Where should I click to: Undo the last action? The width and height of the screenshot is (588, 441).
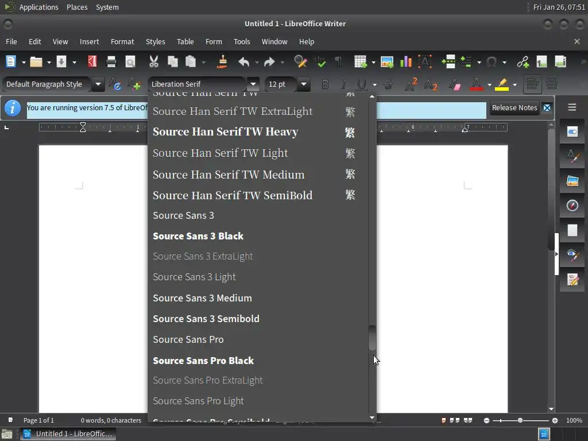coord(243,61)
